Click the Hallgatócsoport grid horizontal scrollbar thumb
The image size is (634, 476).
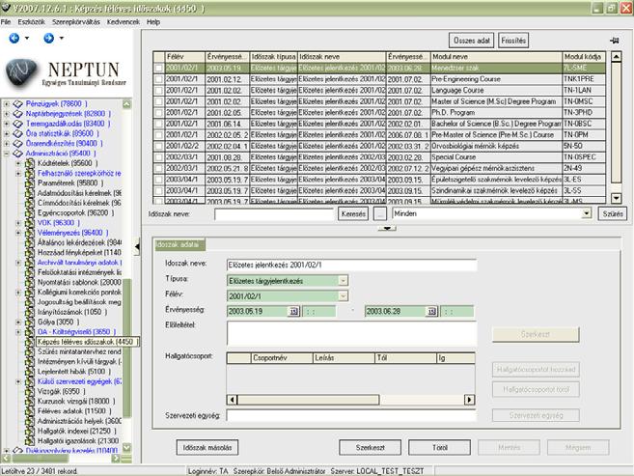click(x=308, y=400)
